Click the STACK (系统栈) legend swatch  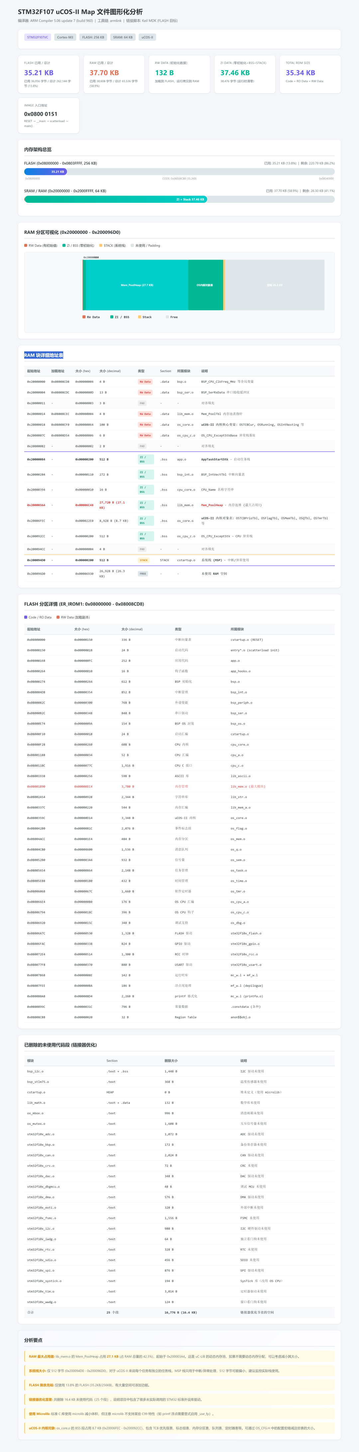point(101,245)
